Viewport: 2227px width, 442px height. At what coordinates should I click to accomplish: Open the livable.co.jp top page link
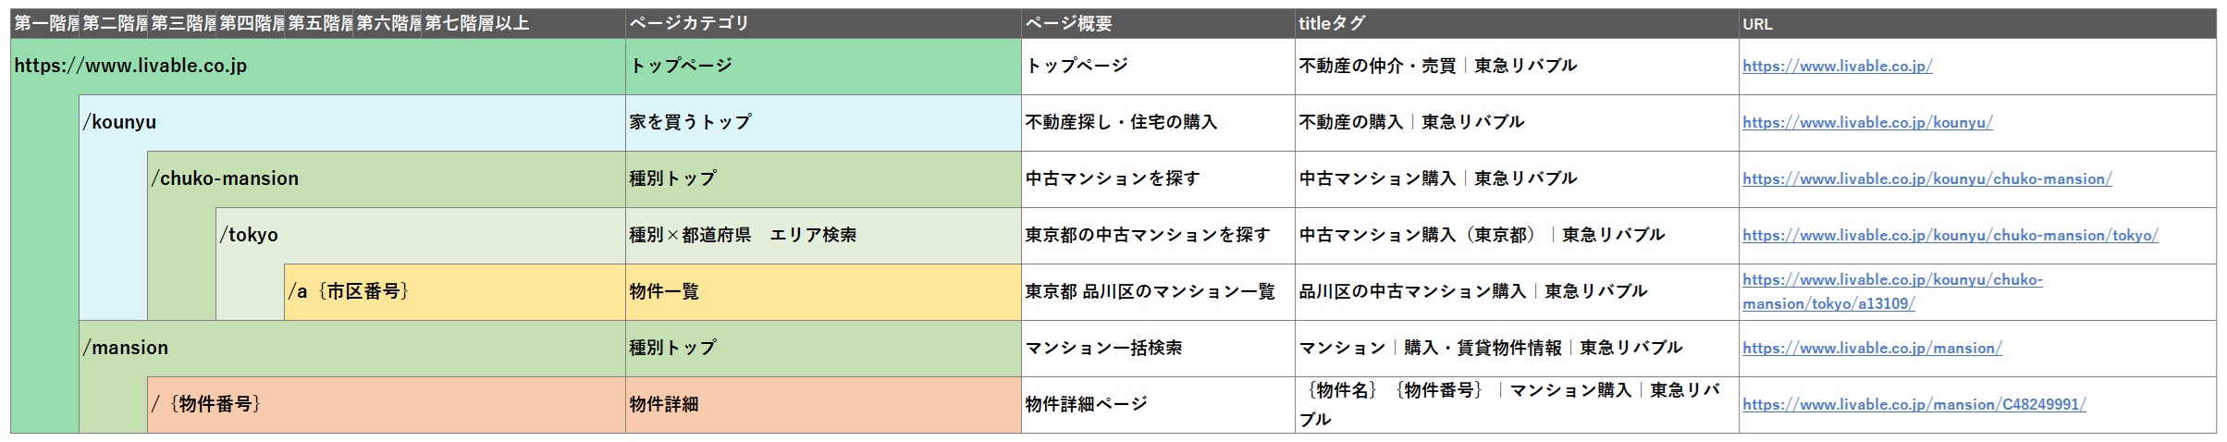[x=1837, y=67]
